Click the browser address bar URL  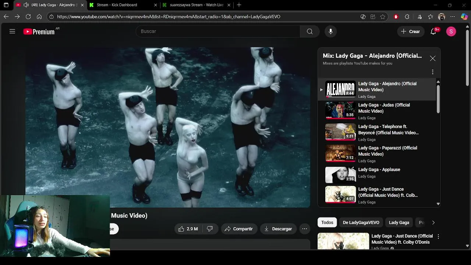coord(169,17)
